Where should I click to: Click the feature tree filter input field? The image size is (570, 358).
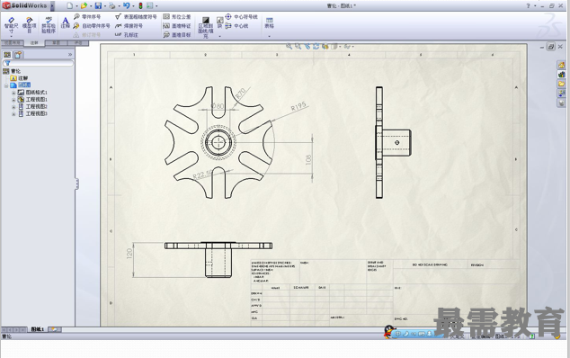38,63
